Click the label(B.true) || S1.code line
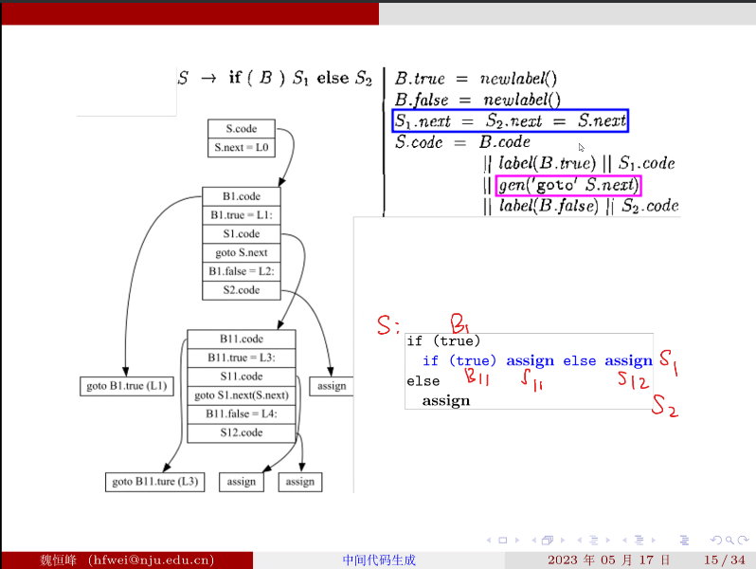Screen dimensions: 756x569 pyautogui.click(x=579, y=163)
